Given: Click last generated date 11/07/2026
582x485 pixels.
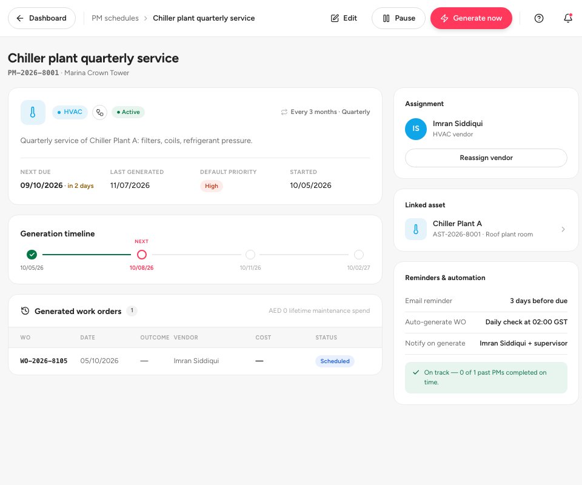Looking at the screenshot, I should pyautogui.click(x=130, y=185).
